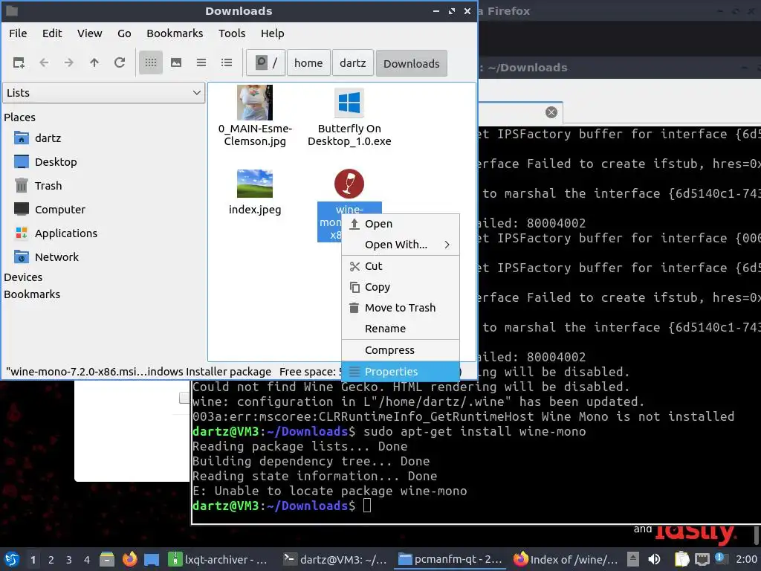
Task: Choose Rename in context menu
Action: click(401, 329)
